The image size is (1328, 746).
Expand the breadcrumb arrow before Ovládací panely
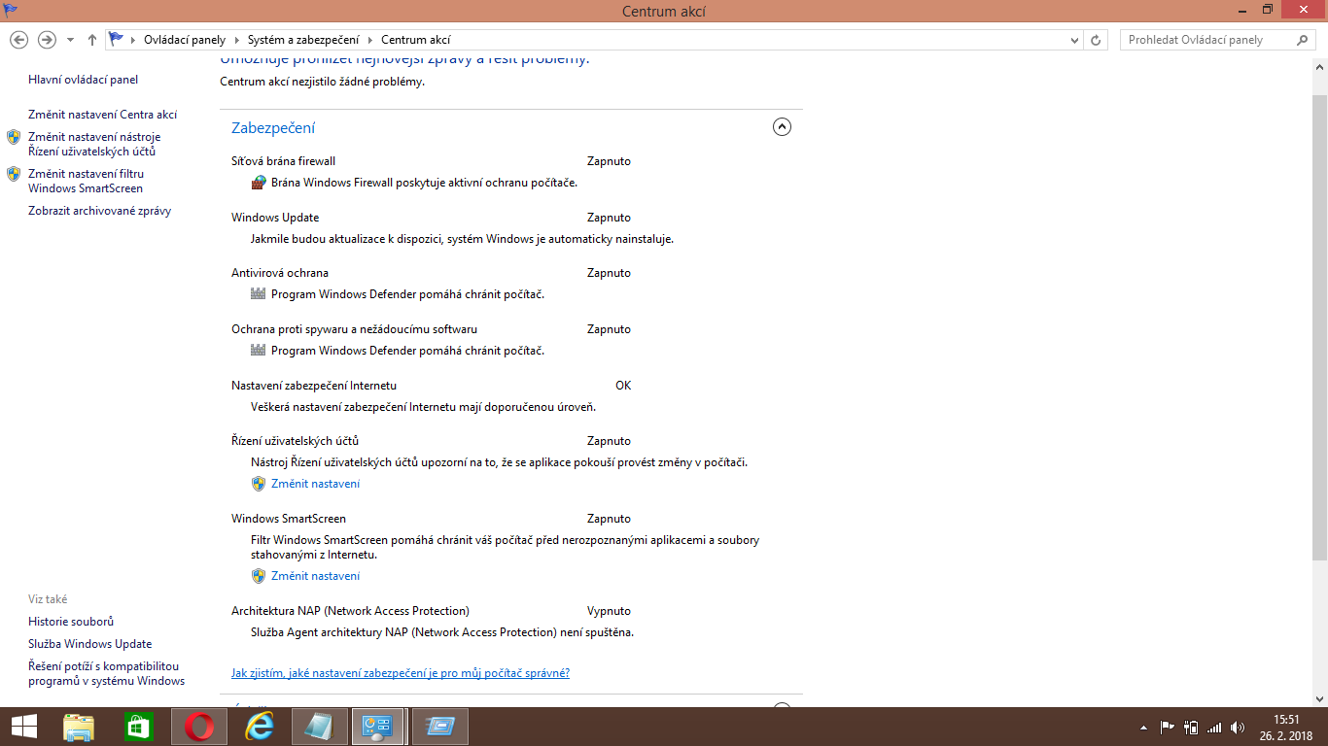click(134, 40)
